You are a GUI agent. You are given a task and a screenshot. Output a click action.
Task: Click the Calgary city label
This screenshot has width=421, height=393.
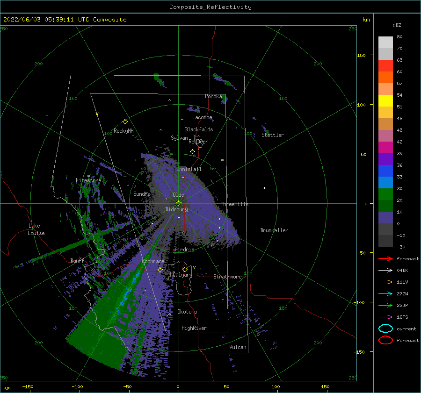click(182, 275)
